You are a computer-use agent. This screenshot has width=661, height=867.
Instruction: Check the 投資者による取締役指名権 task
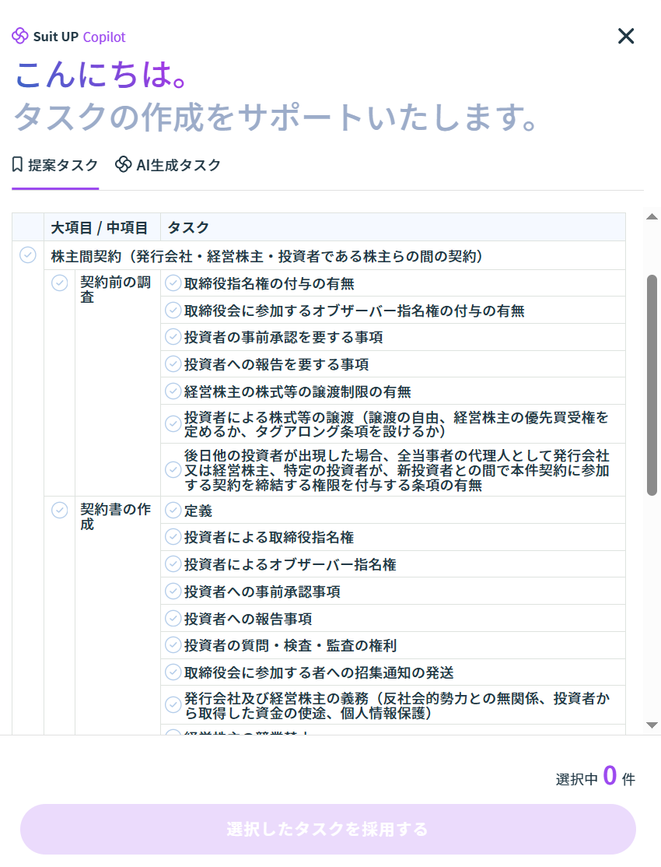173,537
